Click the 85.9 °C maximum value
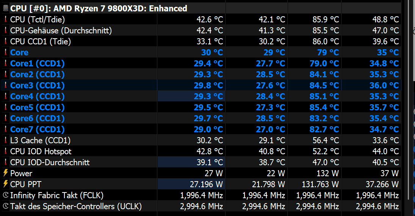The width and height of the screenshot is (415, 216). coord(326,19)
